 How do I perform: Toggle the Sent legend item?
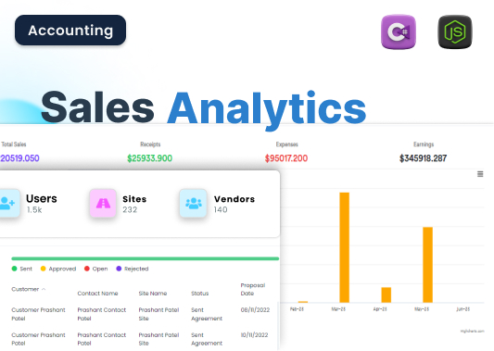pos(21,269)
